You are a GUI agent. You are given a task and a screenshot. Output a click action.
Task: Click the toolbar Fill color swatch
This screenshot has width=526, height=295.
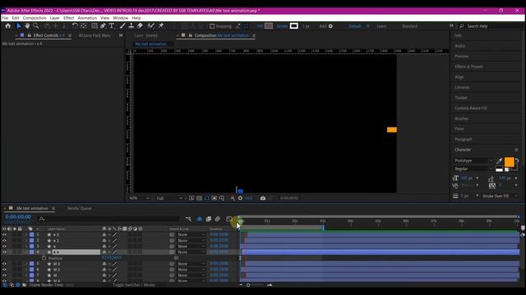point(269,26)
